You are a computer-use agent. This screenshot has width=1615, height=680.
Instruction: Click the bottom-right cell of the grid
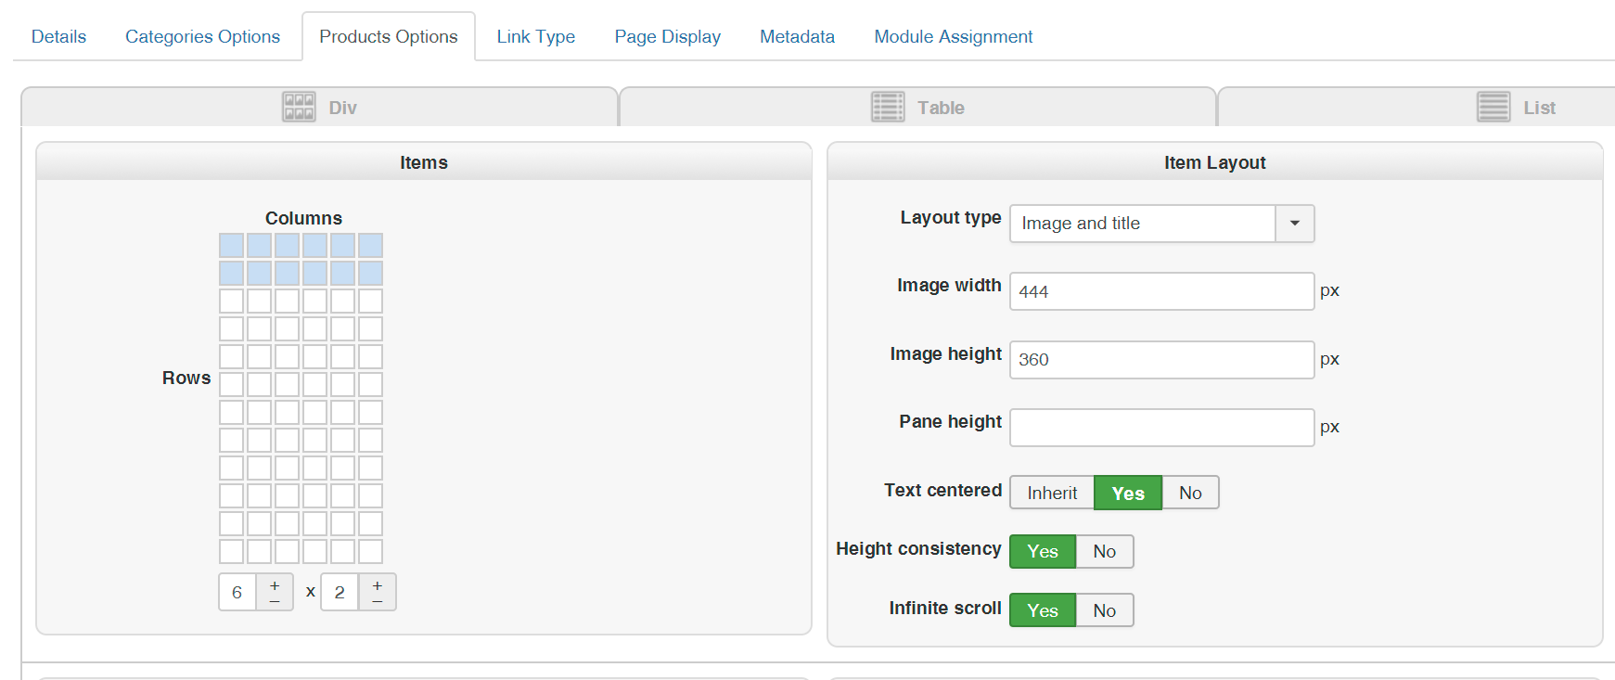pos(370,552)
